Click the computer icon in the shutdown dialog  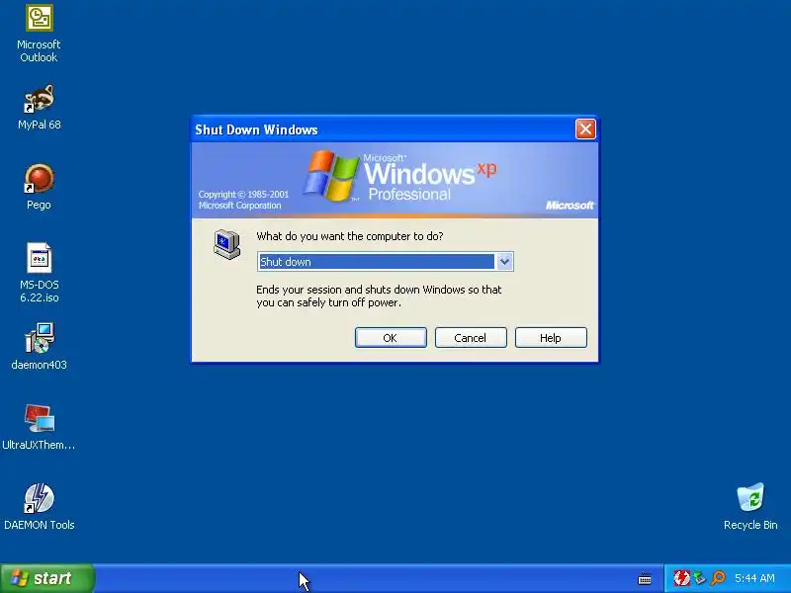pos(227,244)
